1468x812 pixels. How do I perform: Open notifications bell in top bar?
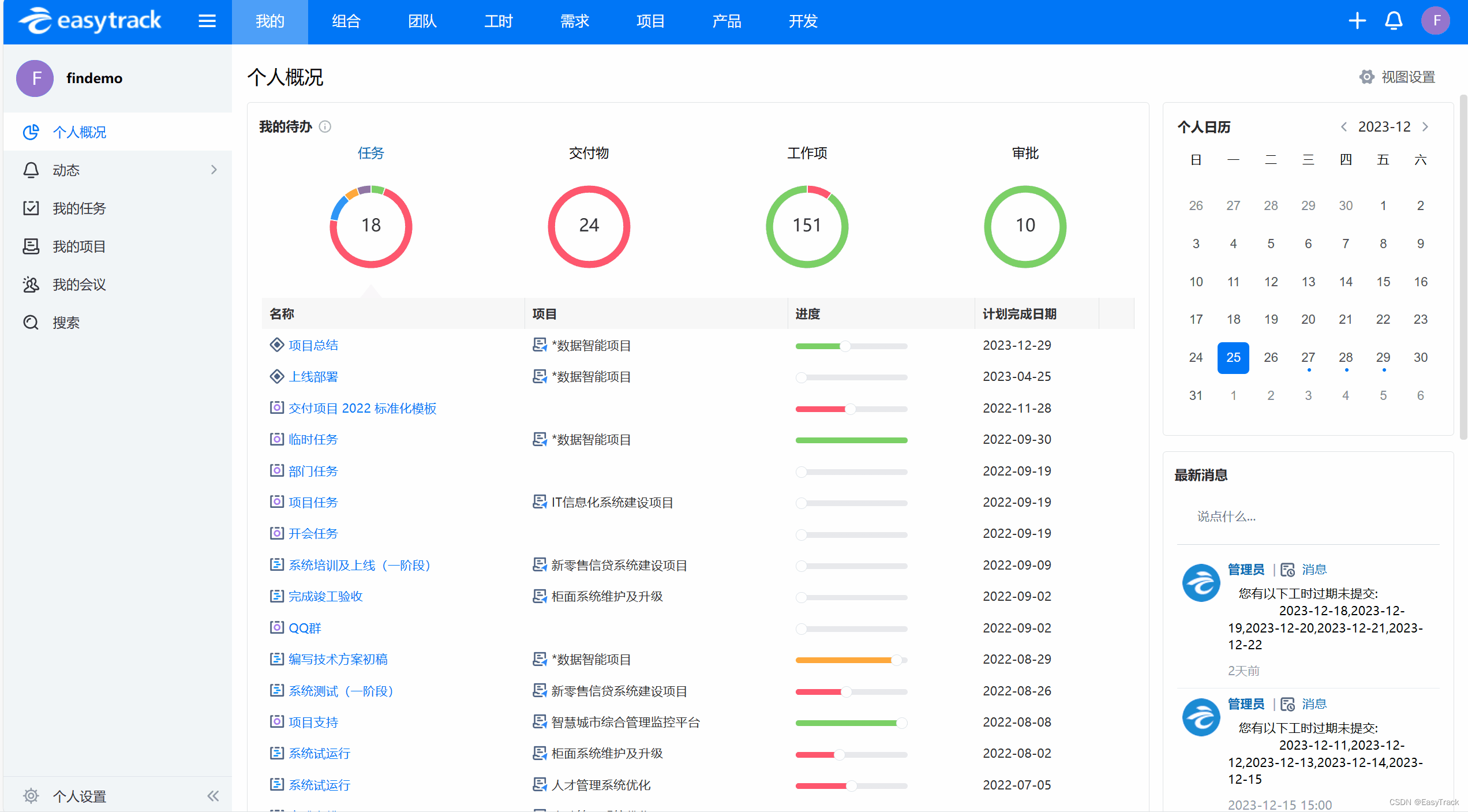click(x=1394, y=21)
